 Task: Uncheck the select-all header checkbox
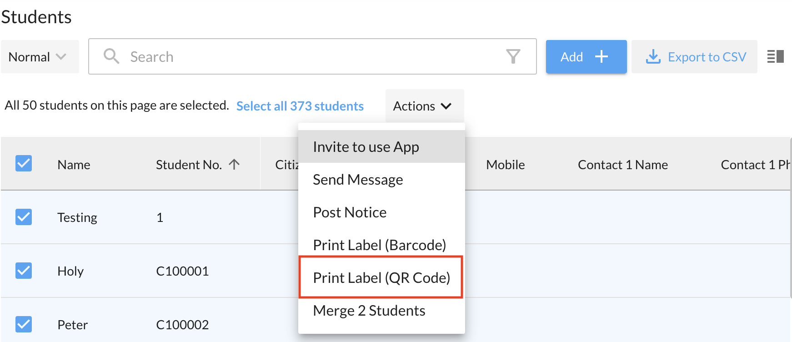(x=24, y=163)
